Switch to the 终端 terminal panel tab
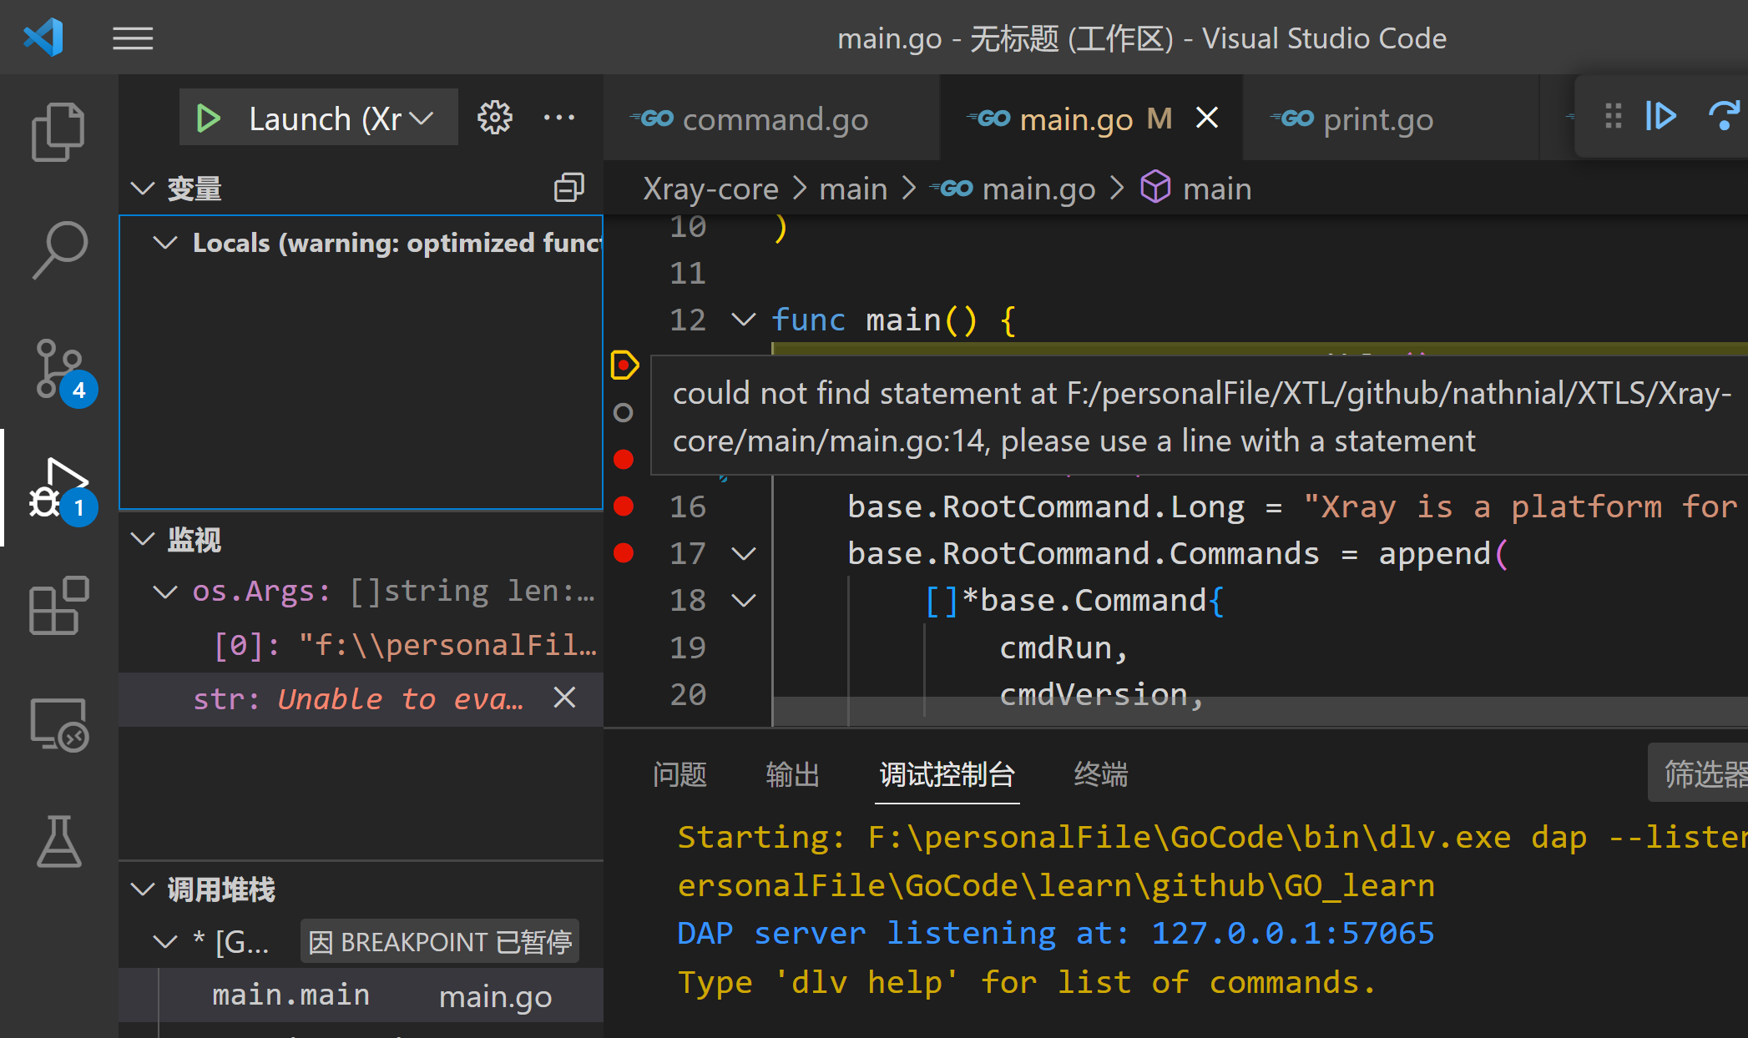The width and height of the screenshot is (1748, 1038). coord(1100,774)
